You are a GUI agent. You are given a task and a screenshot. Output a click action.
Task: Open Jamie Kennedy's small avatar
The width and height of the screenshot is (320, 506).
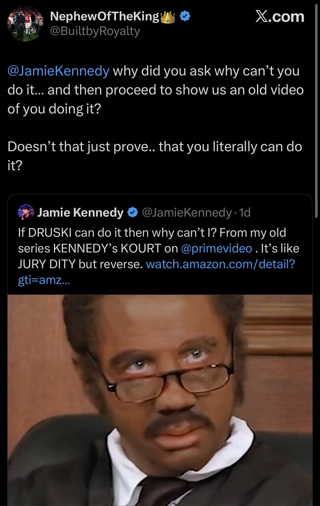[x=26, y=212]
